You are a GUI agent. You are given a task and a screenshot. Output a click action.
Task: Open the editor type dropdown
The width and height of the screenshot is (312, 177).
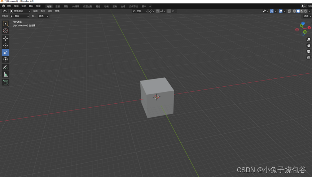point(5,11)
